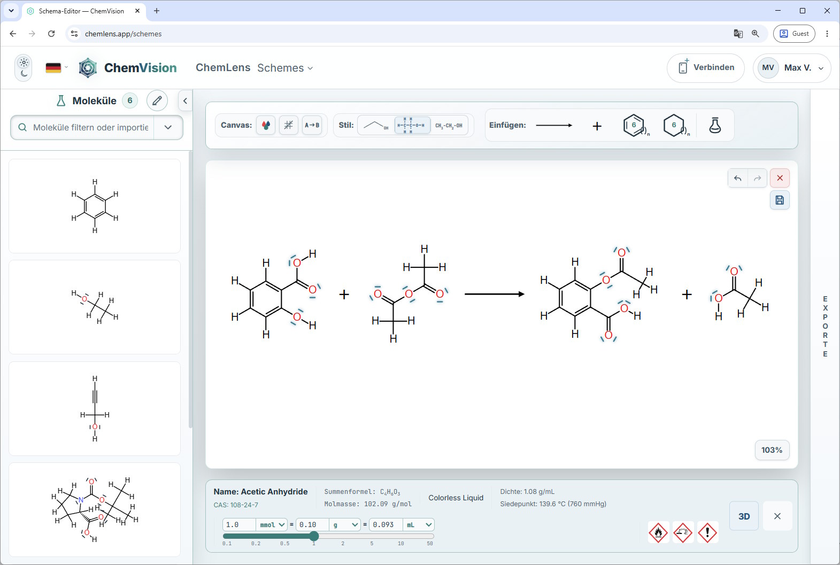The image size is (840, 565).
Task: Clear the canvas with red X
Action: 780,178
